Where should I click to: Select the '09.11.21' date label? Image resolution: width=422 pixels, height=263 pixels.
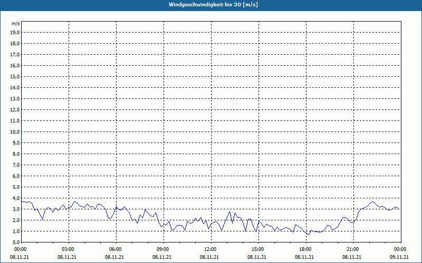tap(399, 257)
